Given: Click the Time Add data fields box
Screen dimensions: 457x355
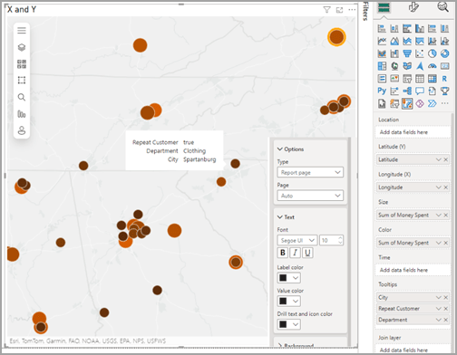Looking at the screenshot, I should (x=413, y=270).
